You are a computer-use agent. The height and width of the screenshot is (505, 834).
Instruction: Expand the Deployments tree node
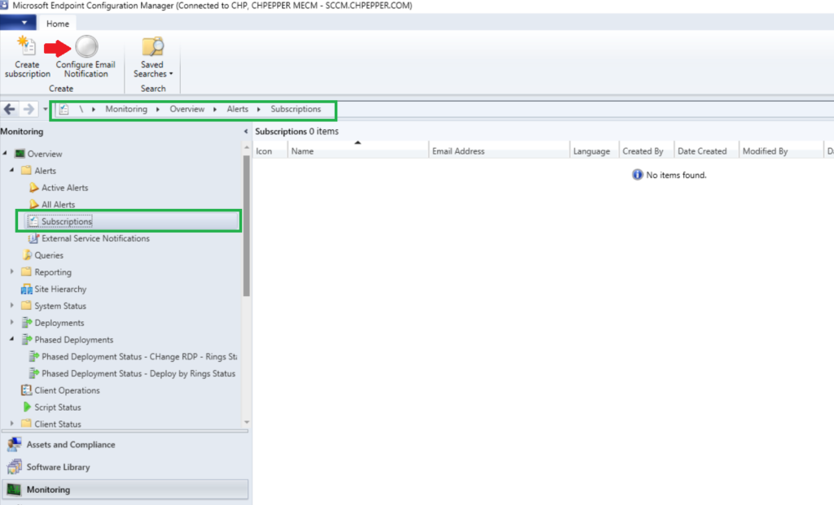(11, 322)
